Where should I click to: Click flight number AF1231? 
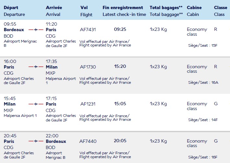[x=88, y=104]
